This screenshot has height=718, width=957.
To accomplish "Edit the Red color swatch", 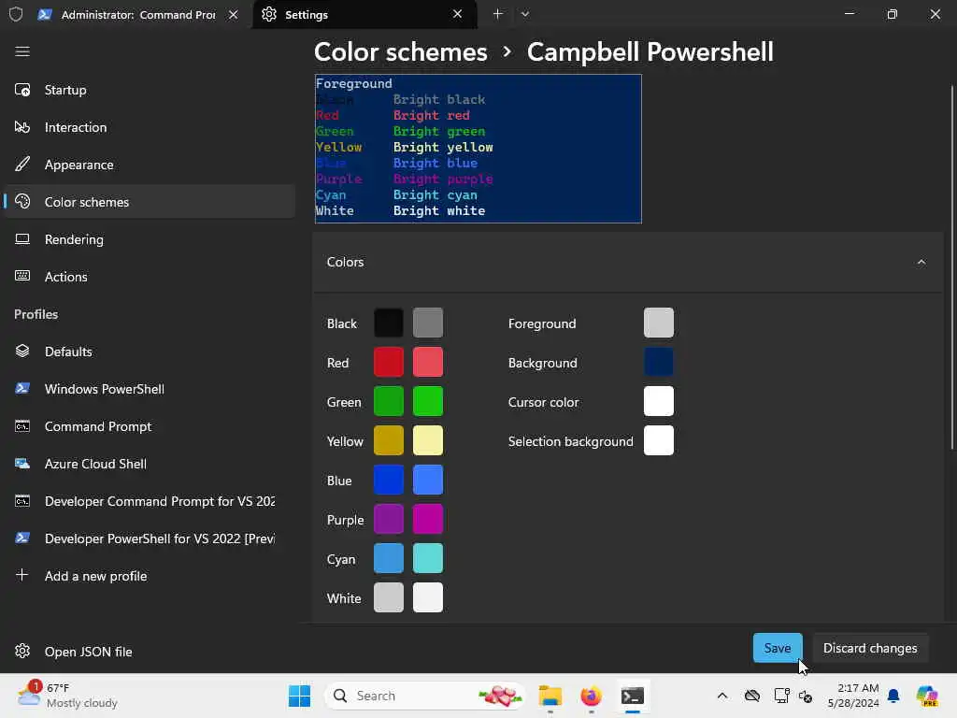I will point(388,362).
